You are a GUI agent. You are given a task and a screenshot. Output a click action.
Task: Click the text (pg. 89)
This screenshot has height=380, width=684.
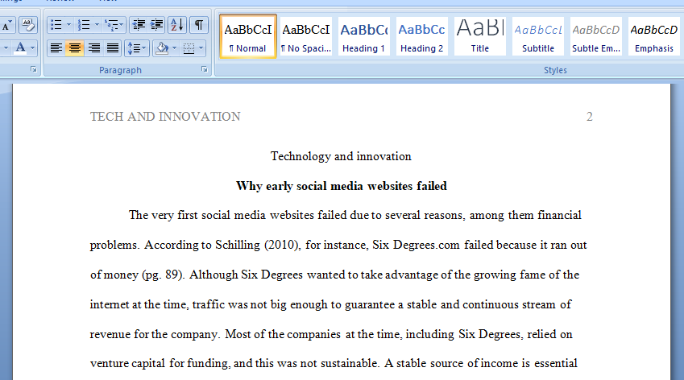click(164, 275)
